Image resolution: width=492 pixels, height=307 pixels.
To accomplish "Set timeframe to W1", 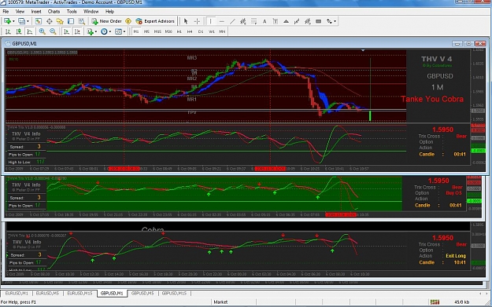I will [212, 31].
